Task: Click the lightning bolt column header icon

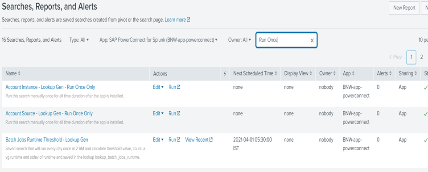Action: coord(225,73)
